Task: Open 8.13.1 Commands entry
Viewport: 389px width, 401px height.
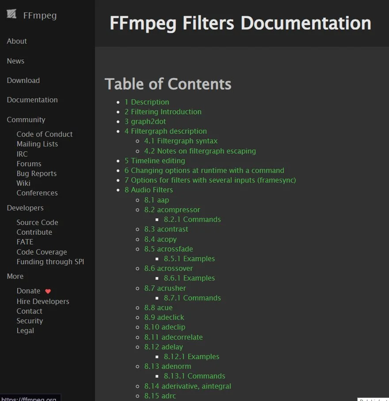Action: click(x=195, y=376)
